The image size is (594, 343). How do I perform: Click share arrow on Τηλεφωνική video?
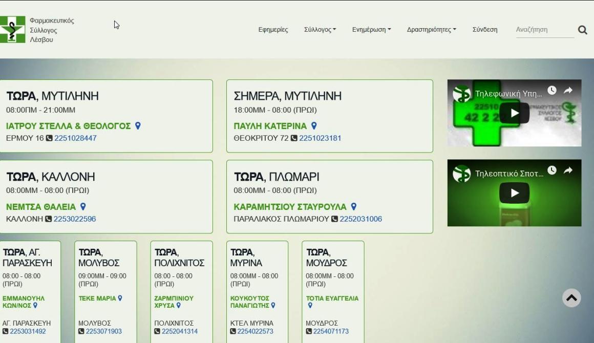tap(568, 90)
